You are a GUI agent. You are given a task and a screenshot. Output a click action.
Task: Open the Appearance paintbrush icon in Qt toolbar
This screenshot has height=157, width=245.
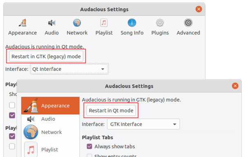22,23
